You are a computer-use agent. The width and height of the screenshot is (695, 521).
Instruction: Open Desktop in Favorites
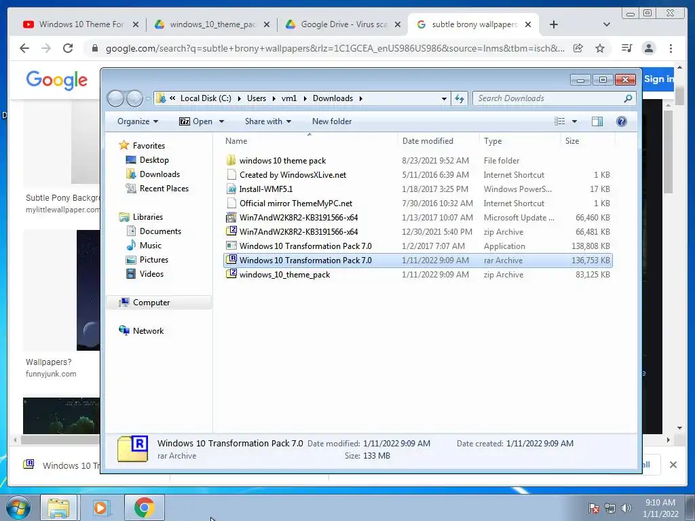[x=154, y=160]
